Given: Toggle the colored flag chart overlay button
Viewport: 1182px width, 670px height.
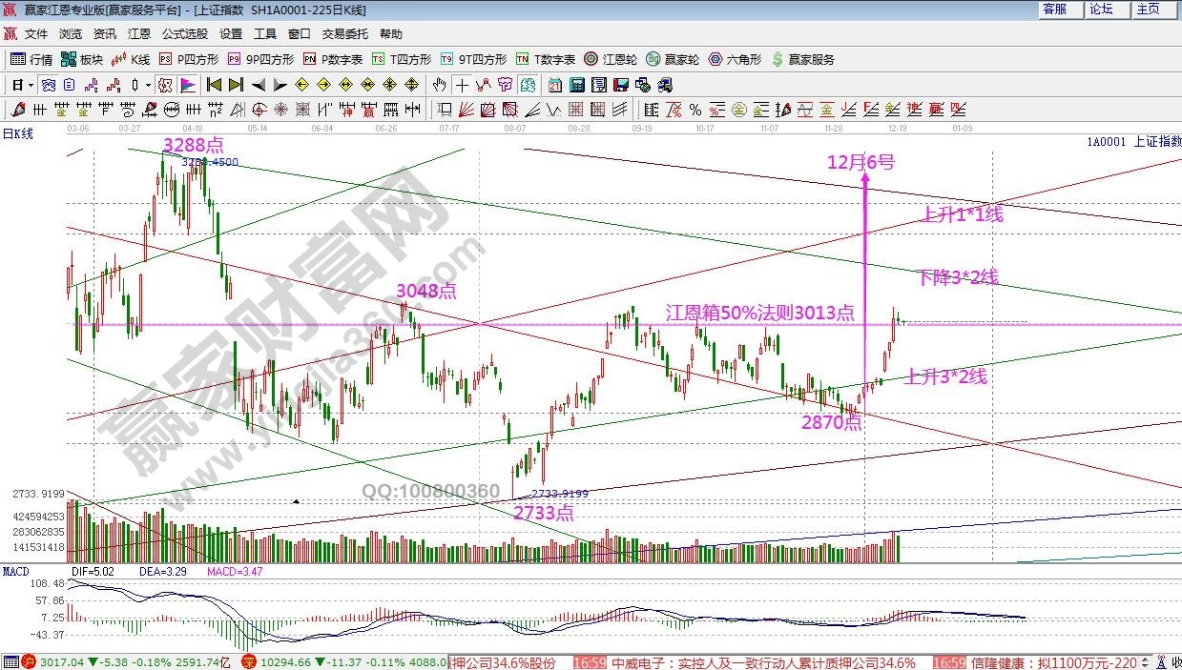Looking at the screenshot, I should 187,85.
